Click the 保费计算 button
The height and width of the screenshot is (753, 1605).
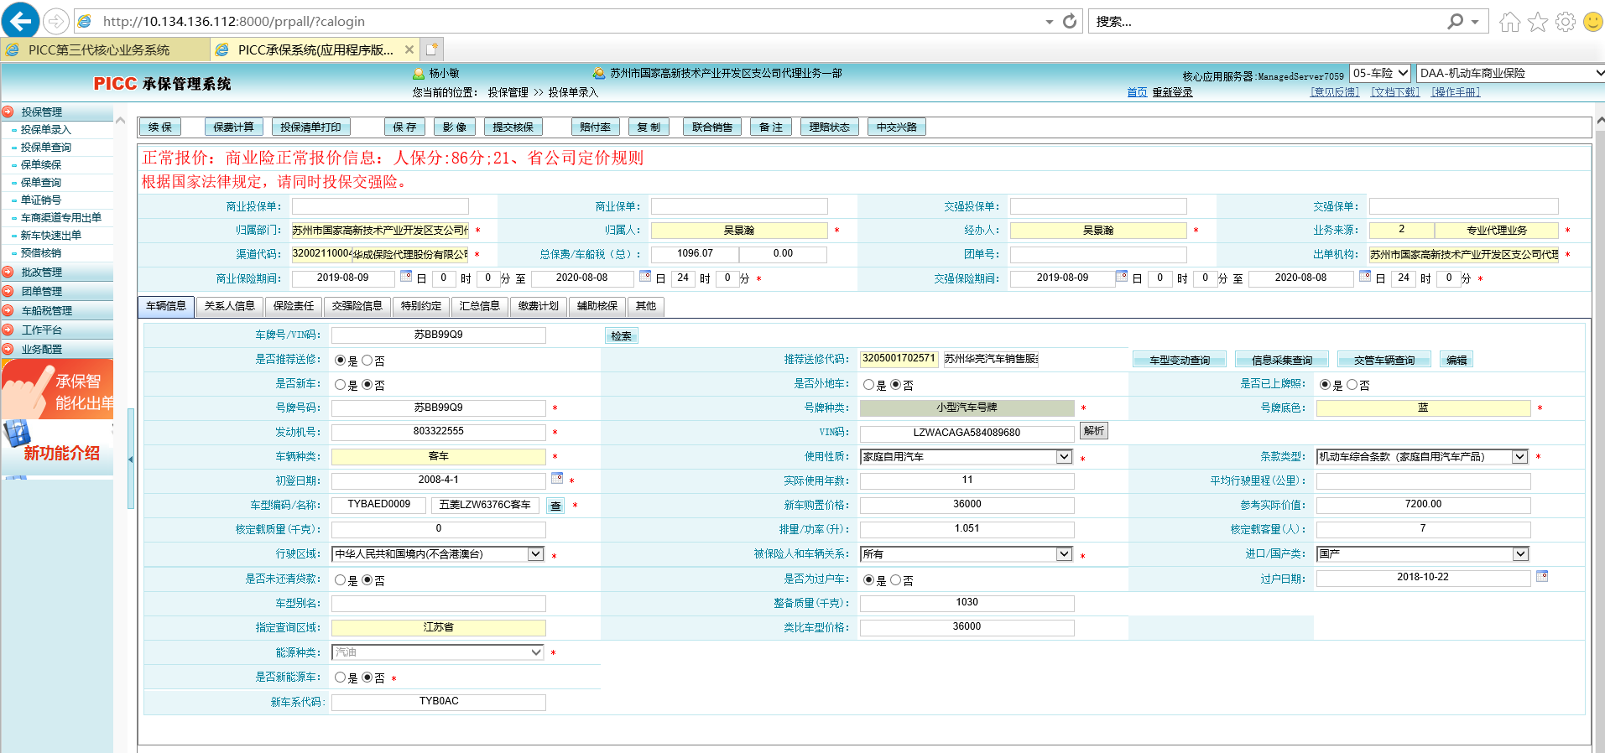(233, 127)
